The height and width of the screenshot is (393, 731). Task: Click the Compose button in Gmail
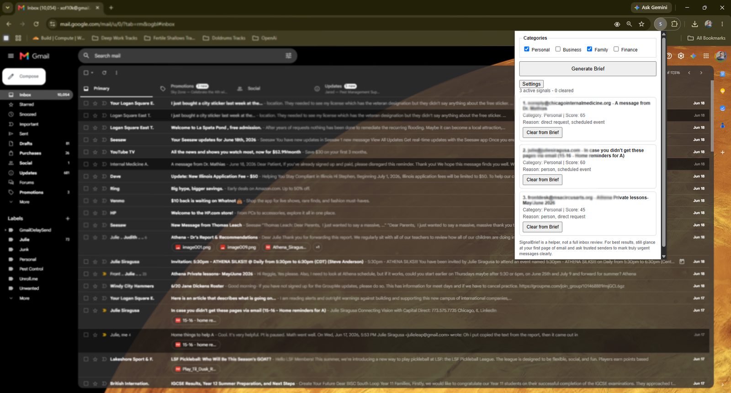coord(24,76)
